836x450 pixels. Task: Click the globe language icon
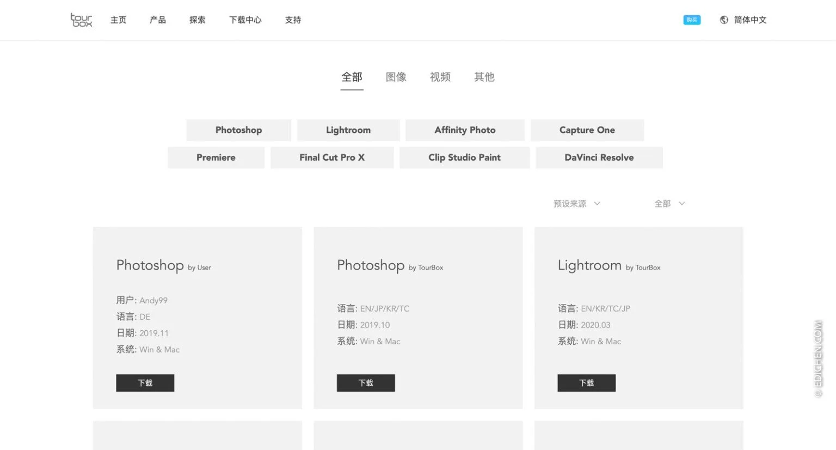pos(724,20)
